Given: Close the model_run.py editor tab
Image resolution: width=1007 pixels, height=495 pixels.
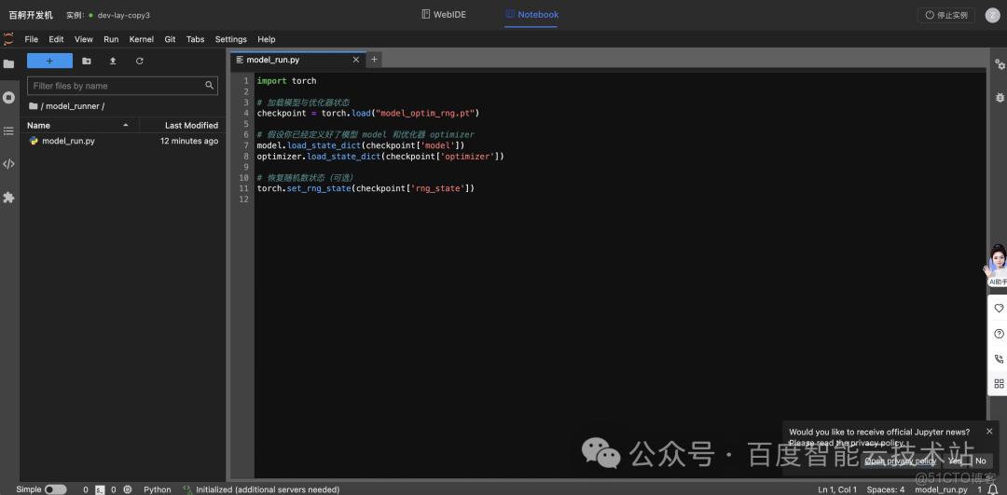Looking at the screenshot, I should 355,60.
